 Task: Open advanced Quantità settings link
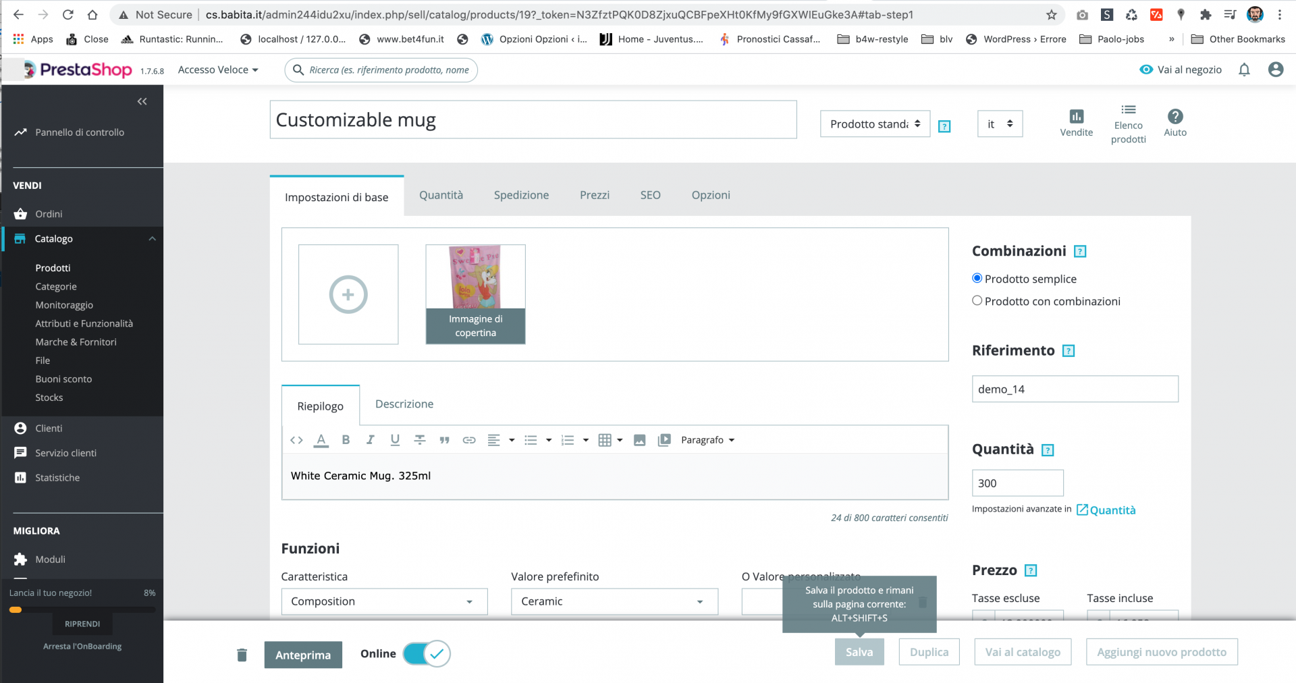pyautogui.click(x=1106, y=510)
